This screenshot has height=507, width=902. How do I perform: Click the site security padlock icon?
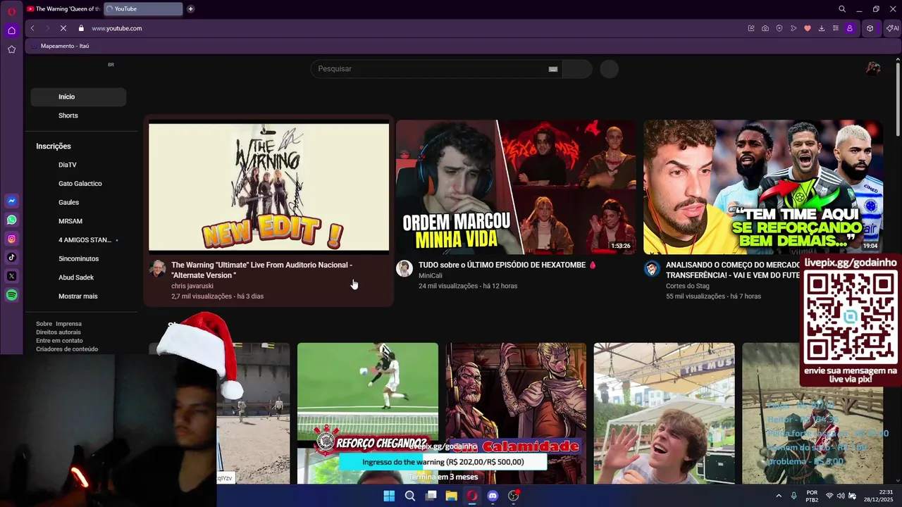tap(81, 28)
